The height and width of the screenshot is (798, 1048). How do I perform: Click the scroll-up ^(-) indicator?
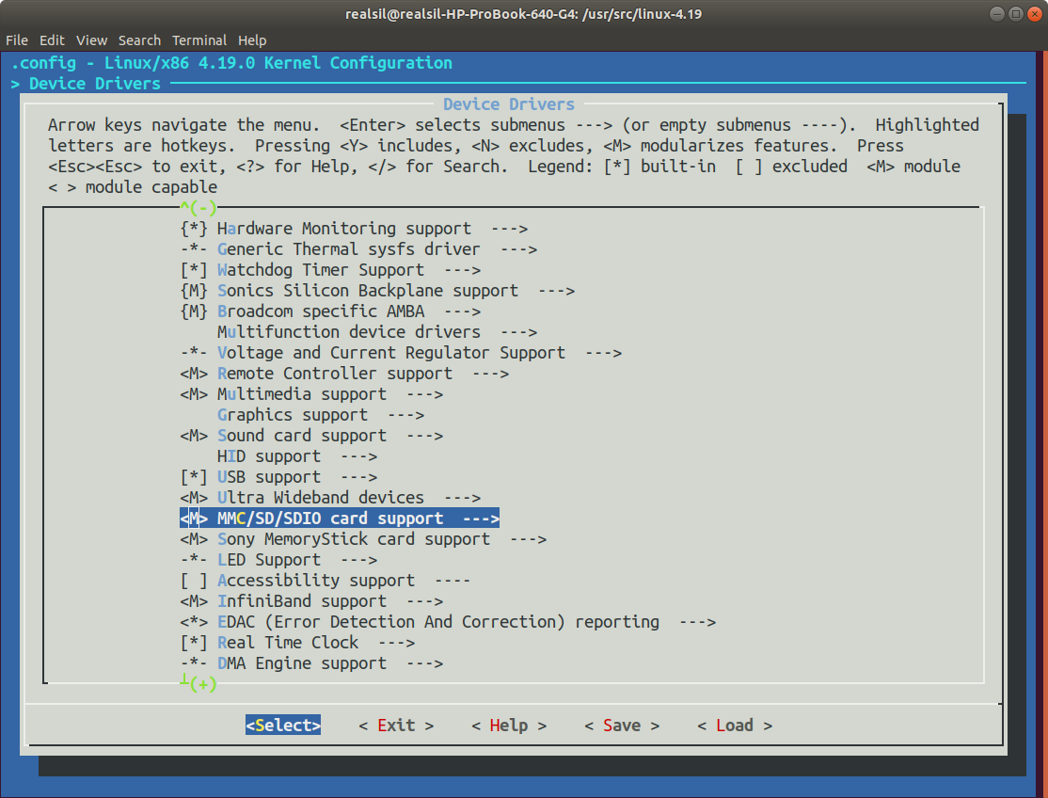tap(198, 208)
